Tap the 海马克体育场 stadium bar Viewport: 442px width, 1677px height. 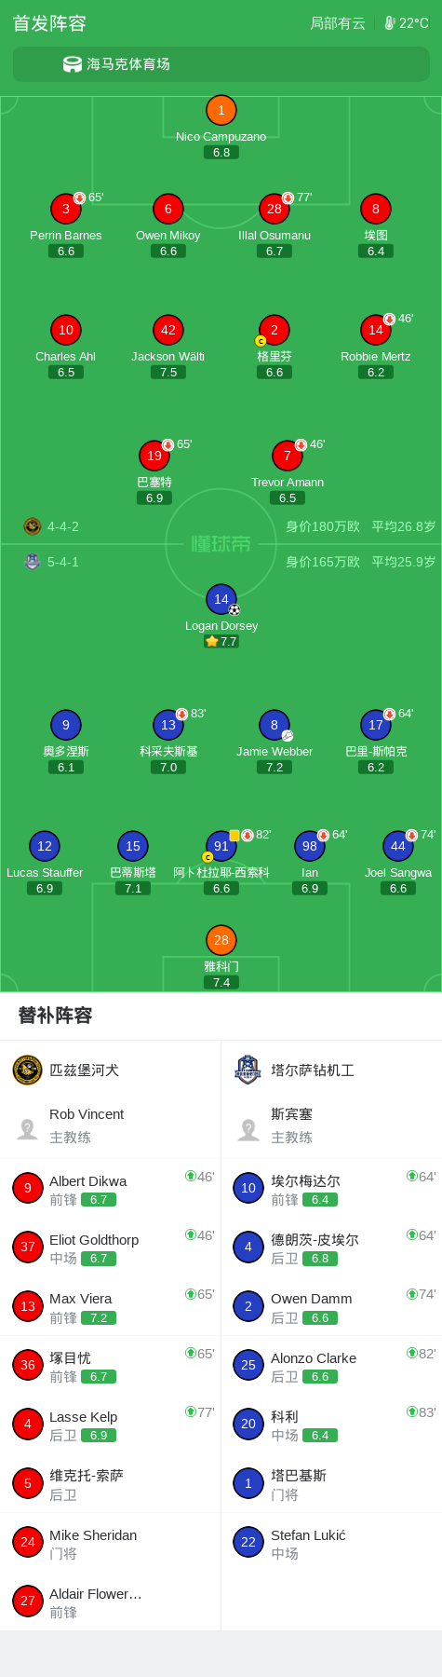tap(221, 64)
